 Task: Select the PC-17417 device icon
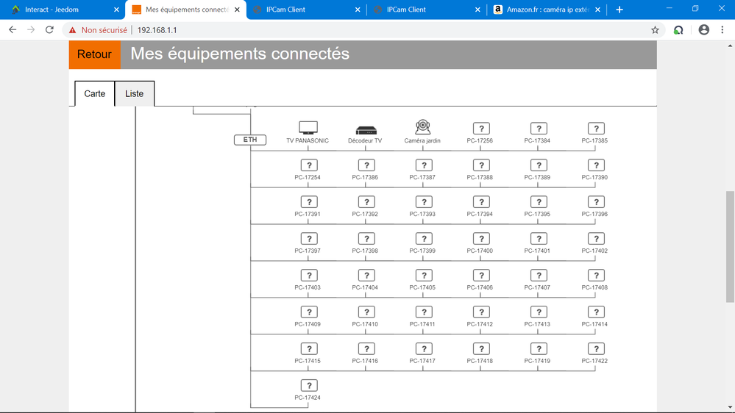tap(424, 349)
